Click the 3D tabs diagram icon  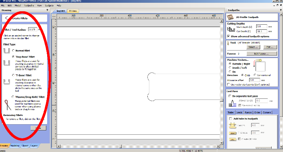[232, 139]
